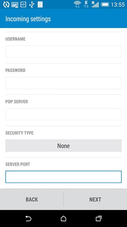Tap the Incoming settings title
Image resolution: width=127 pixels, height=227 pixels.
(28, 19)
